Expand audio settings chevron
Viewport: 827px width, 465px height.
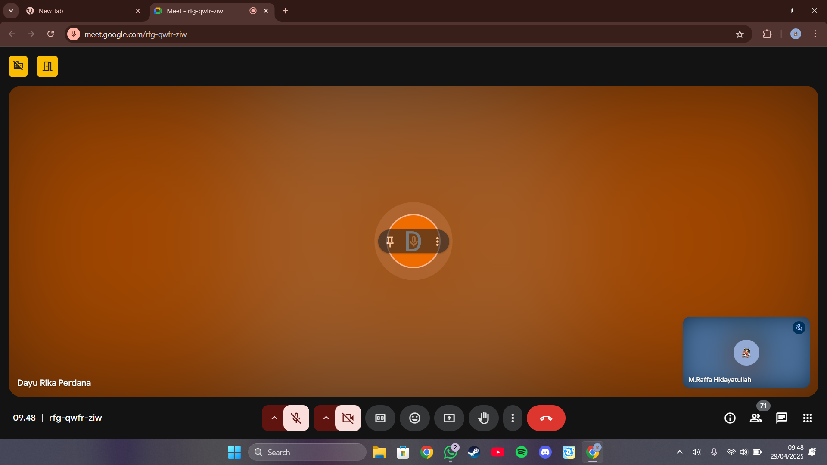[x=274, y=418]
